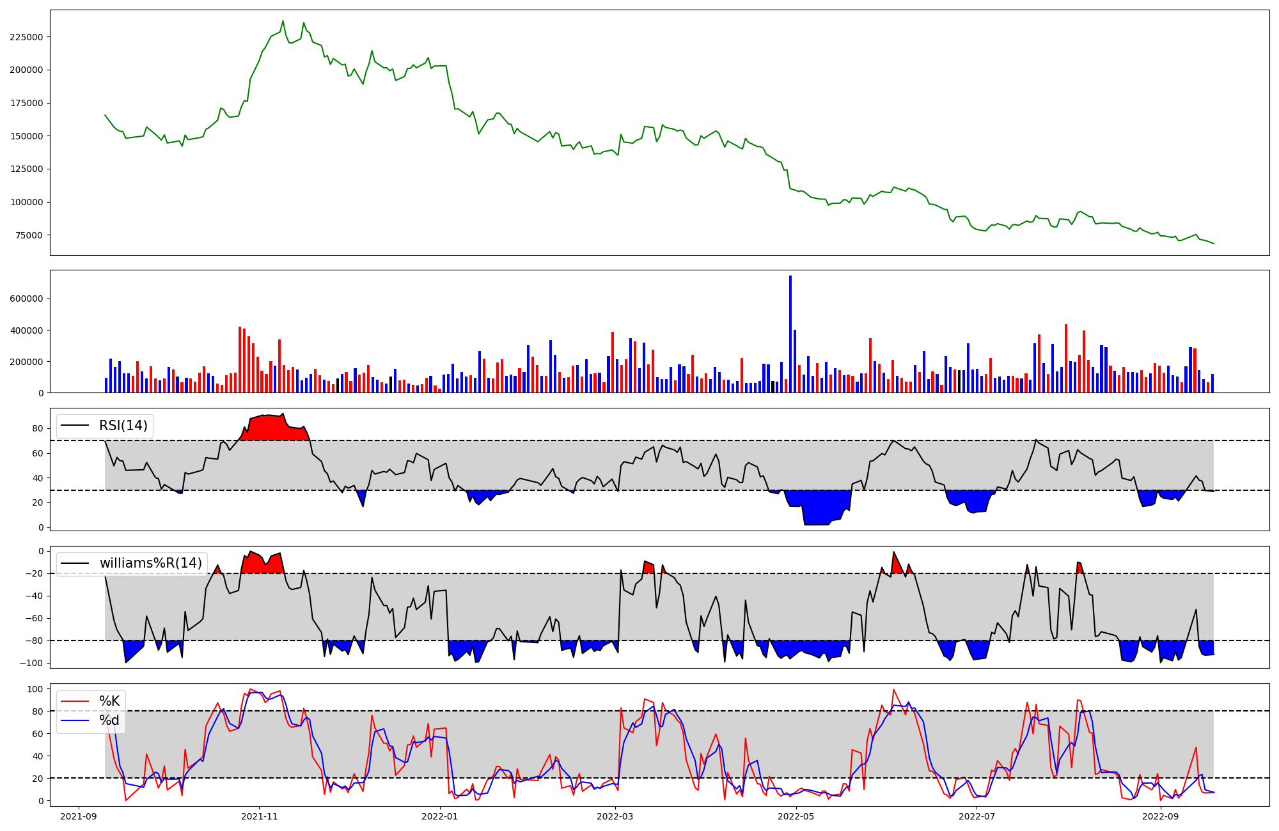Click the green price line's highest peak

coord(283,21)
